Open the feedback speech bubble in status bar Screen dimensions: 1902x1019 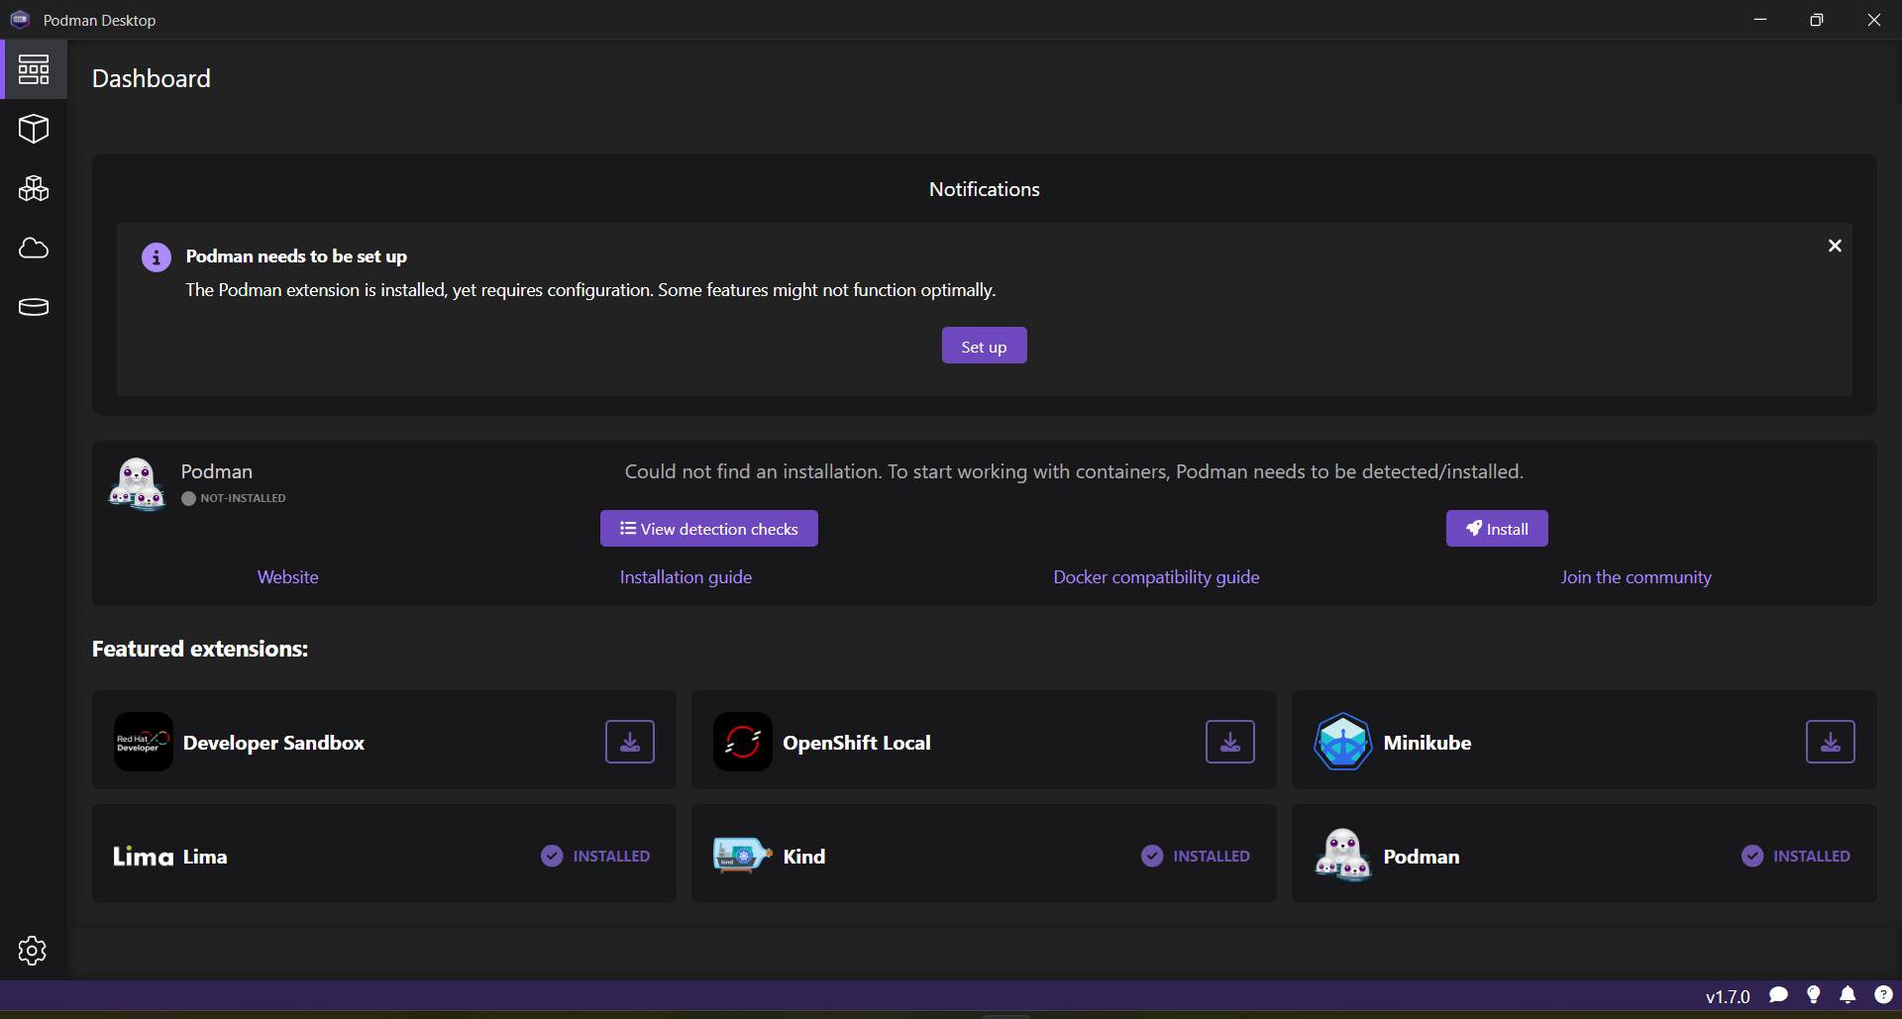1779,995
